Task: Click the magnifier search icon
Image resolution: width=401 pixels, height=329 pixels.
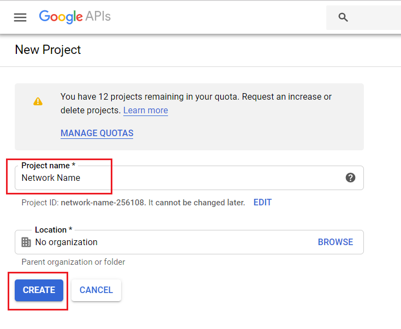Action: tap(343, 17)
